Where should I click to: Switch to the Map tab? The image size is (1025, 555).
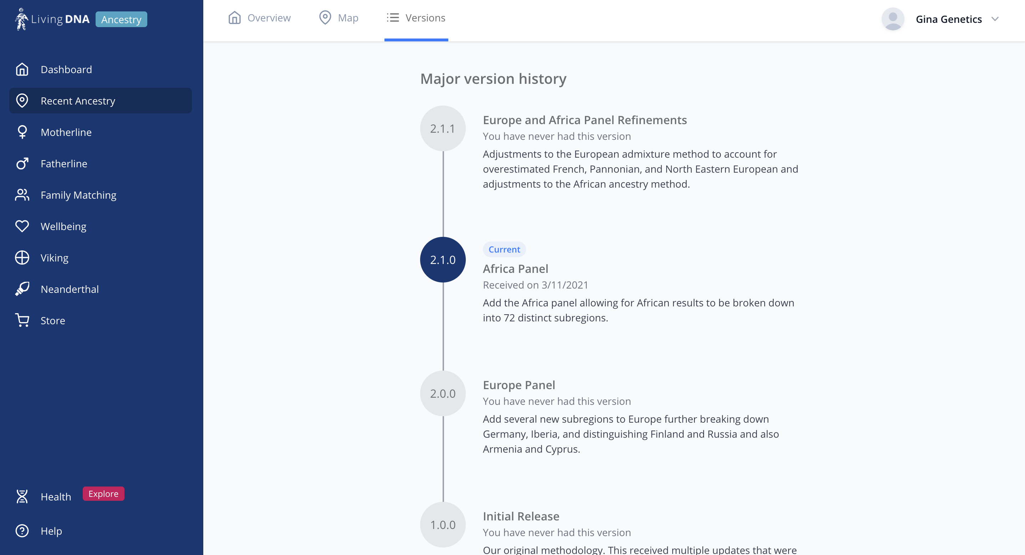[x=338, y=18]
